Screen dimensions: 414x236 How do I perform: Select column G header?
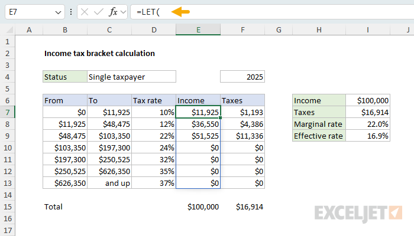pos(279,29)
